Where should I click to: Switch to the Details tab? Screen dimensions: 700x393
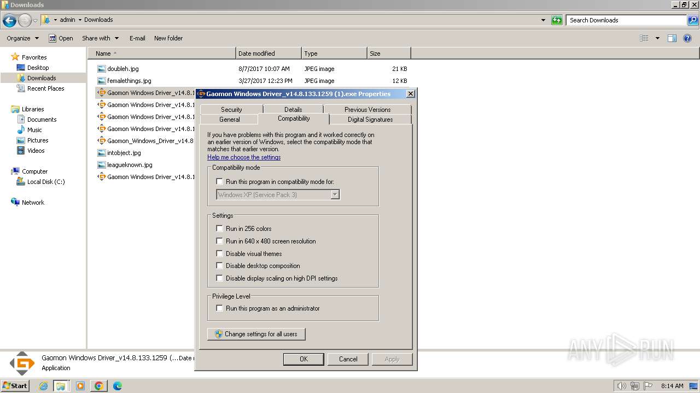293,110
